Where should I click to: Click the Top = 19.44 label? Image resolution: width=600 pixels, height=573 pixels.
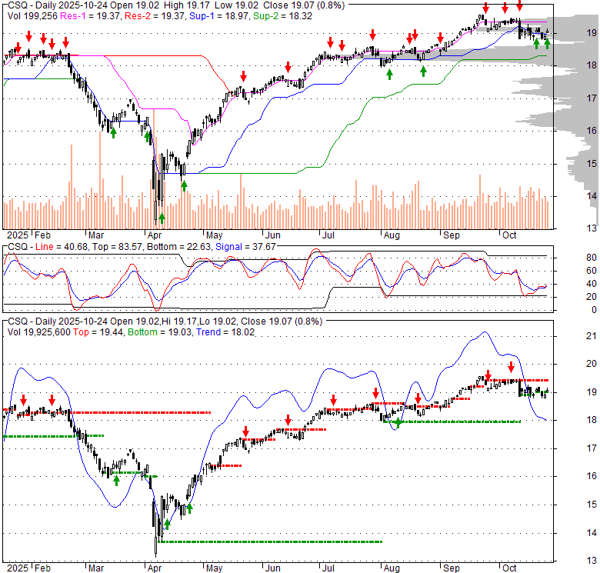pyautogui.click(x=98, y=332)
